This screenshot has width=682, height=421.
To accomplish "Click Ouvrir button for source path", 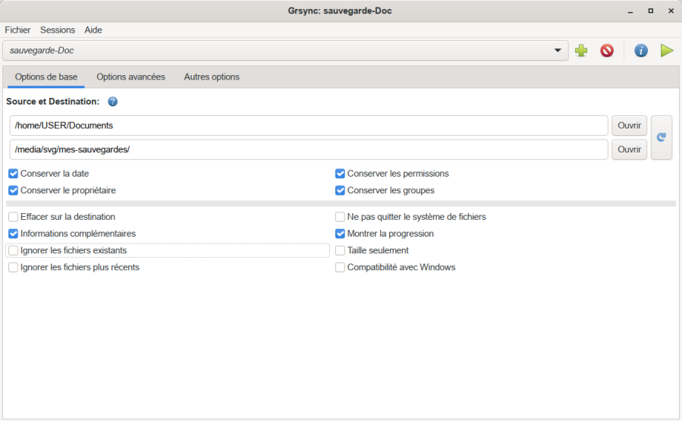I will tap(629, 126).
